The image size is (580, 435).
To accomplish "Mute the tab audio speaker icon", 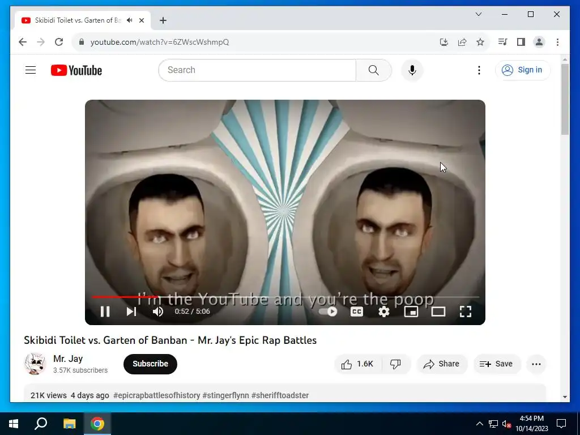I will tap(130, 20).
